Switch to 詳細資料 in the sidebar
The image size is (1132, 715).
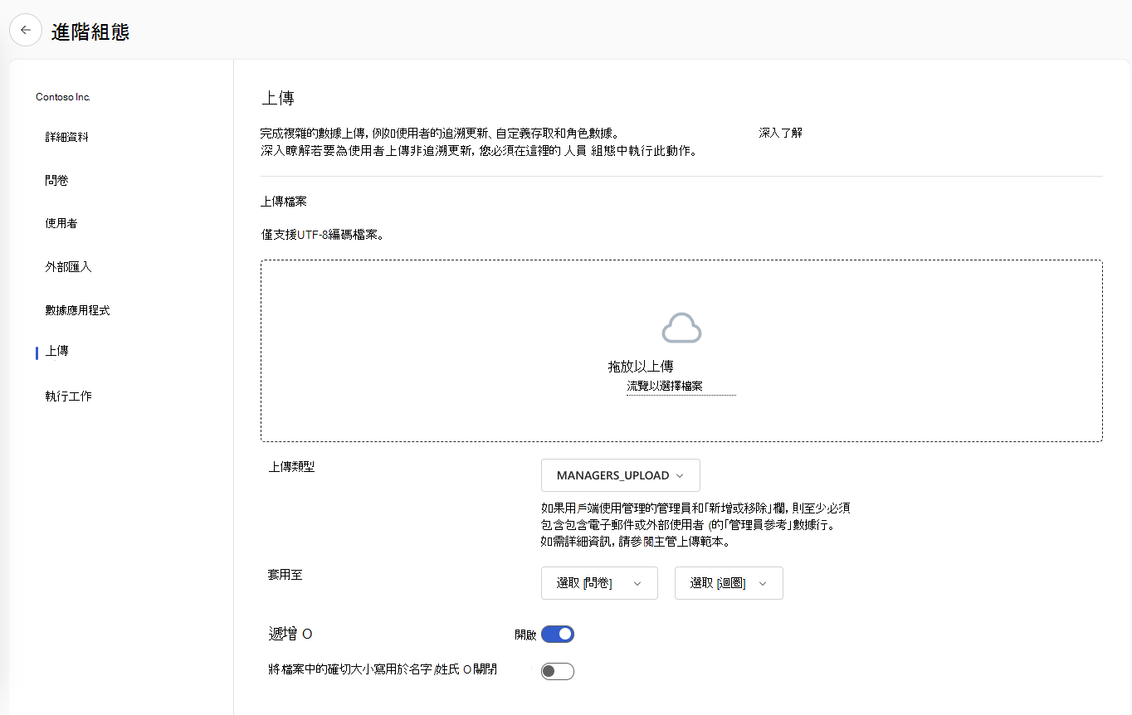pos(67,137)
